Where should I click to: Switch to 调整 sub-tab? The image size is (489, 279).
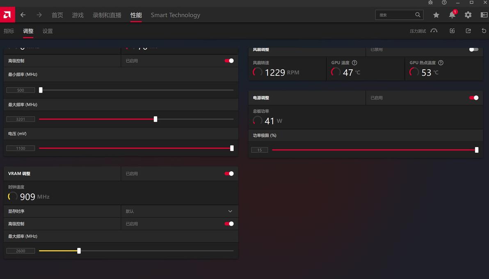pos(28,31)
